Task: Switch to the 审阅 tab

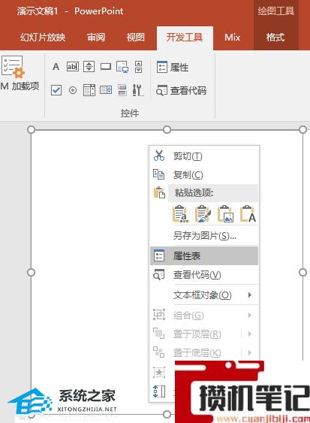Action: tap(96, 38)
